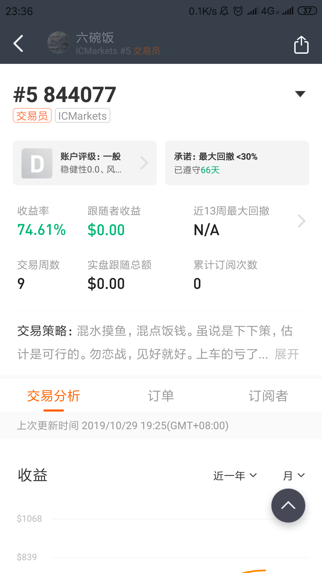The height and width of the screenshot is (573, 322).
Task: Tap the ICMarkets broker tag
Action: [x=83, y=116]
